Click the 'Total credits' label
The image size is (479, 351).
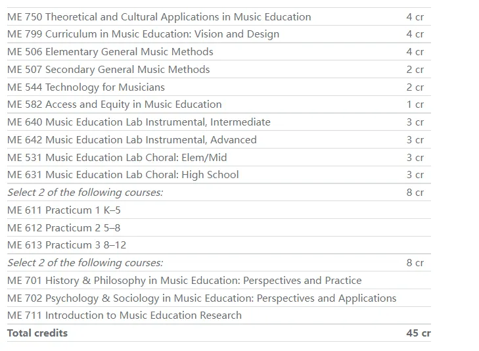tap(37, 333)
